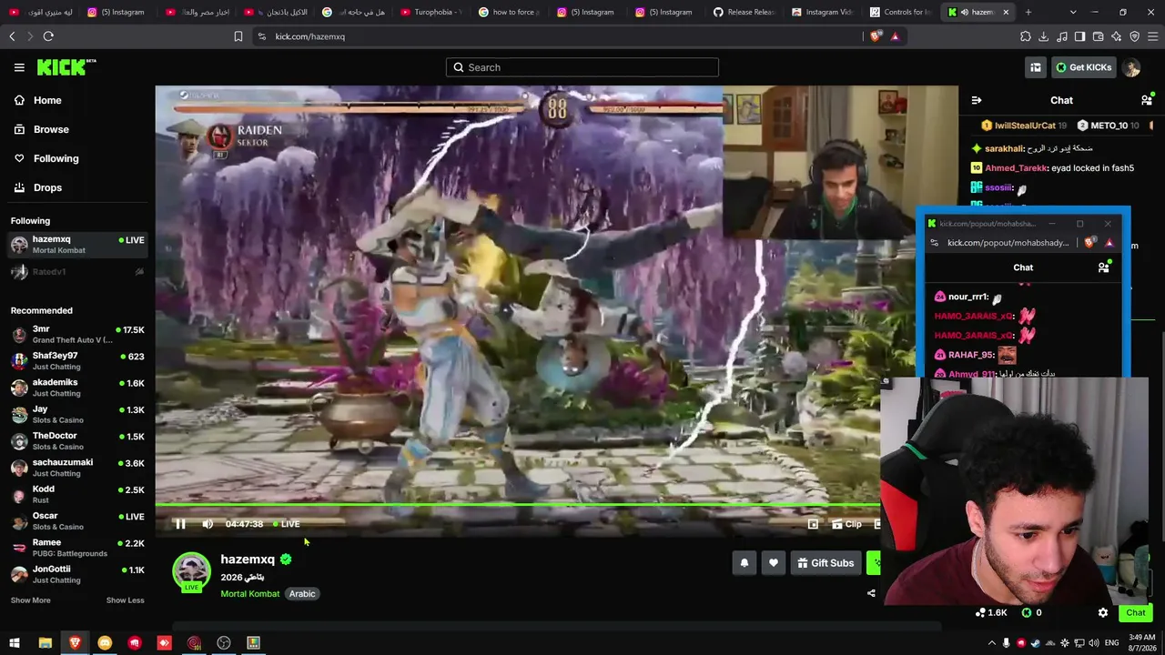
Task: Open the ENG language indicator in tray
Action: tap(1112, 643)
